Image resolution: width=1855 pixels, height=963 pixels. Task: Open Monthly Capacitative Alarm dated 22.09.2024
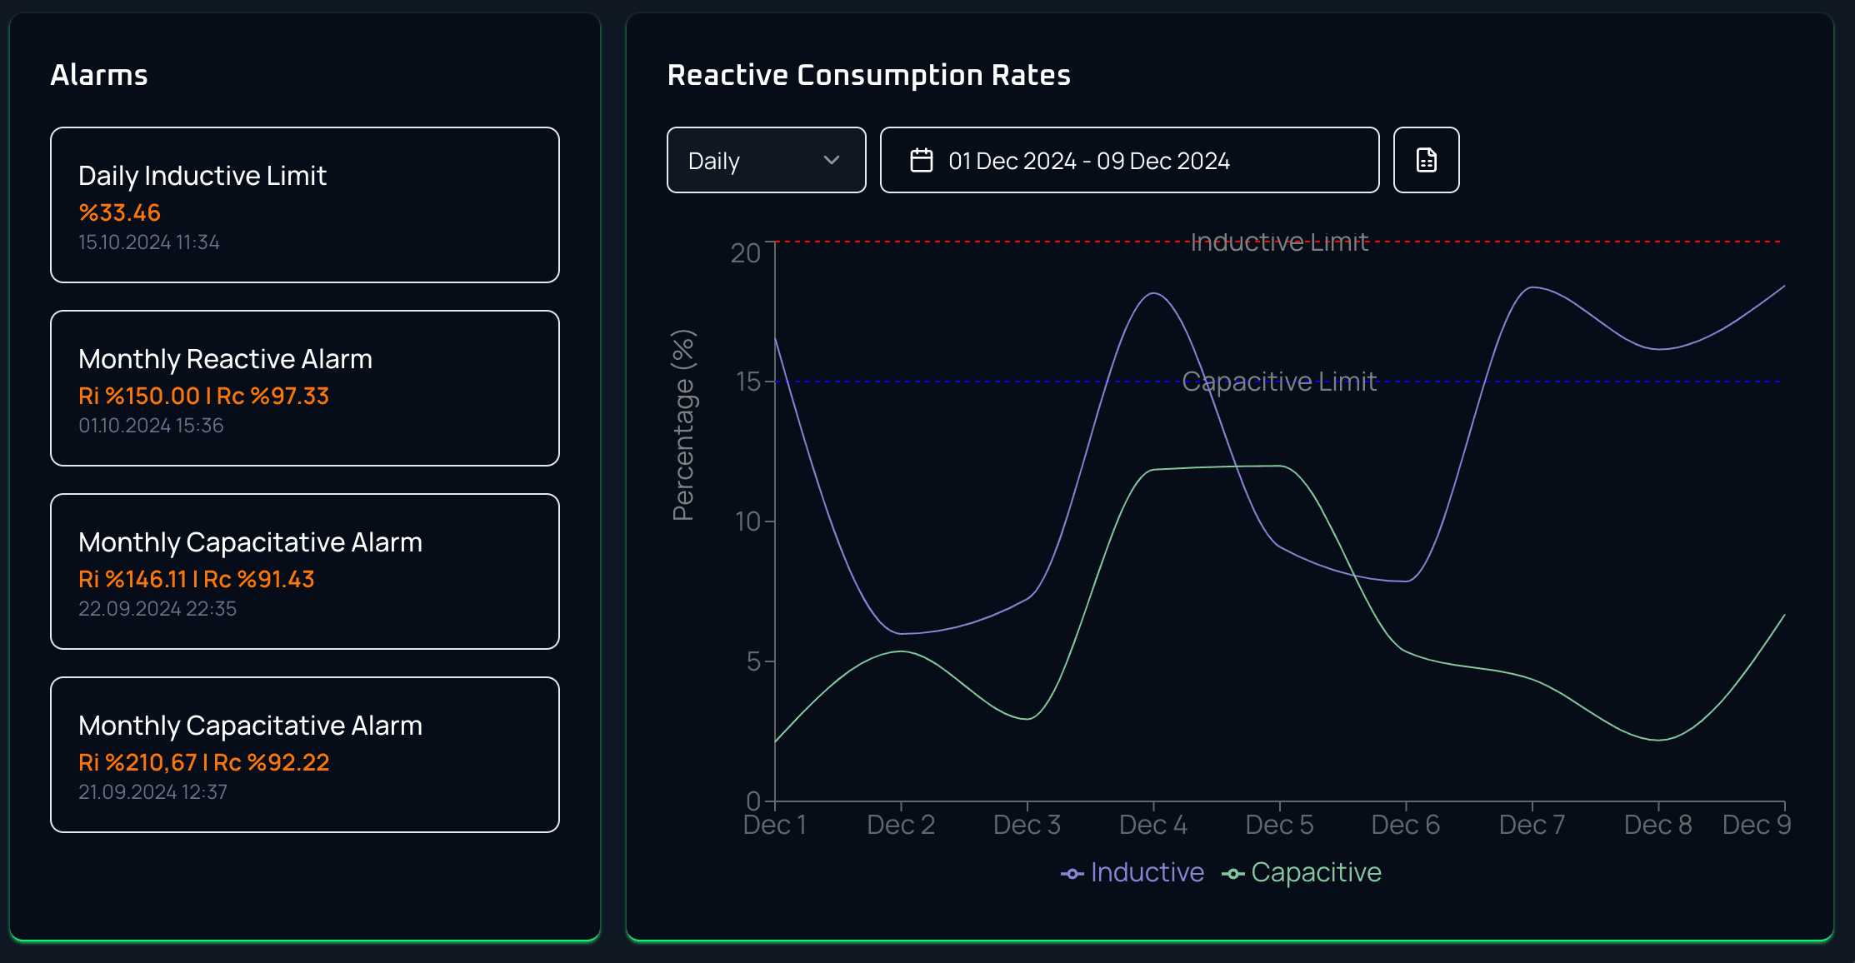(x=305, y=571)
